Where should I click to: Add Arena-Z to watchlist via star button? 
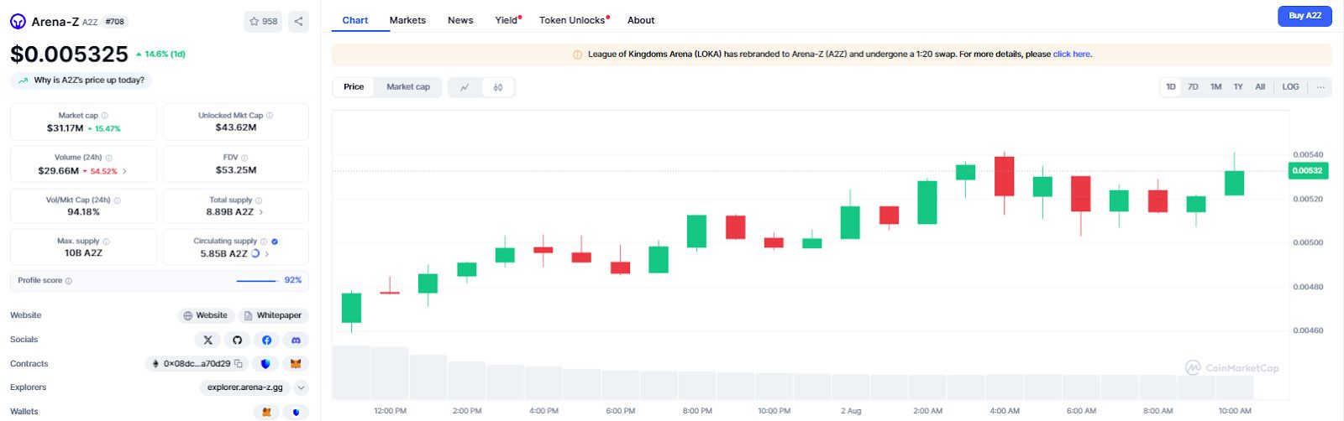click(x=263, y=22)
